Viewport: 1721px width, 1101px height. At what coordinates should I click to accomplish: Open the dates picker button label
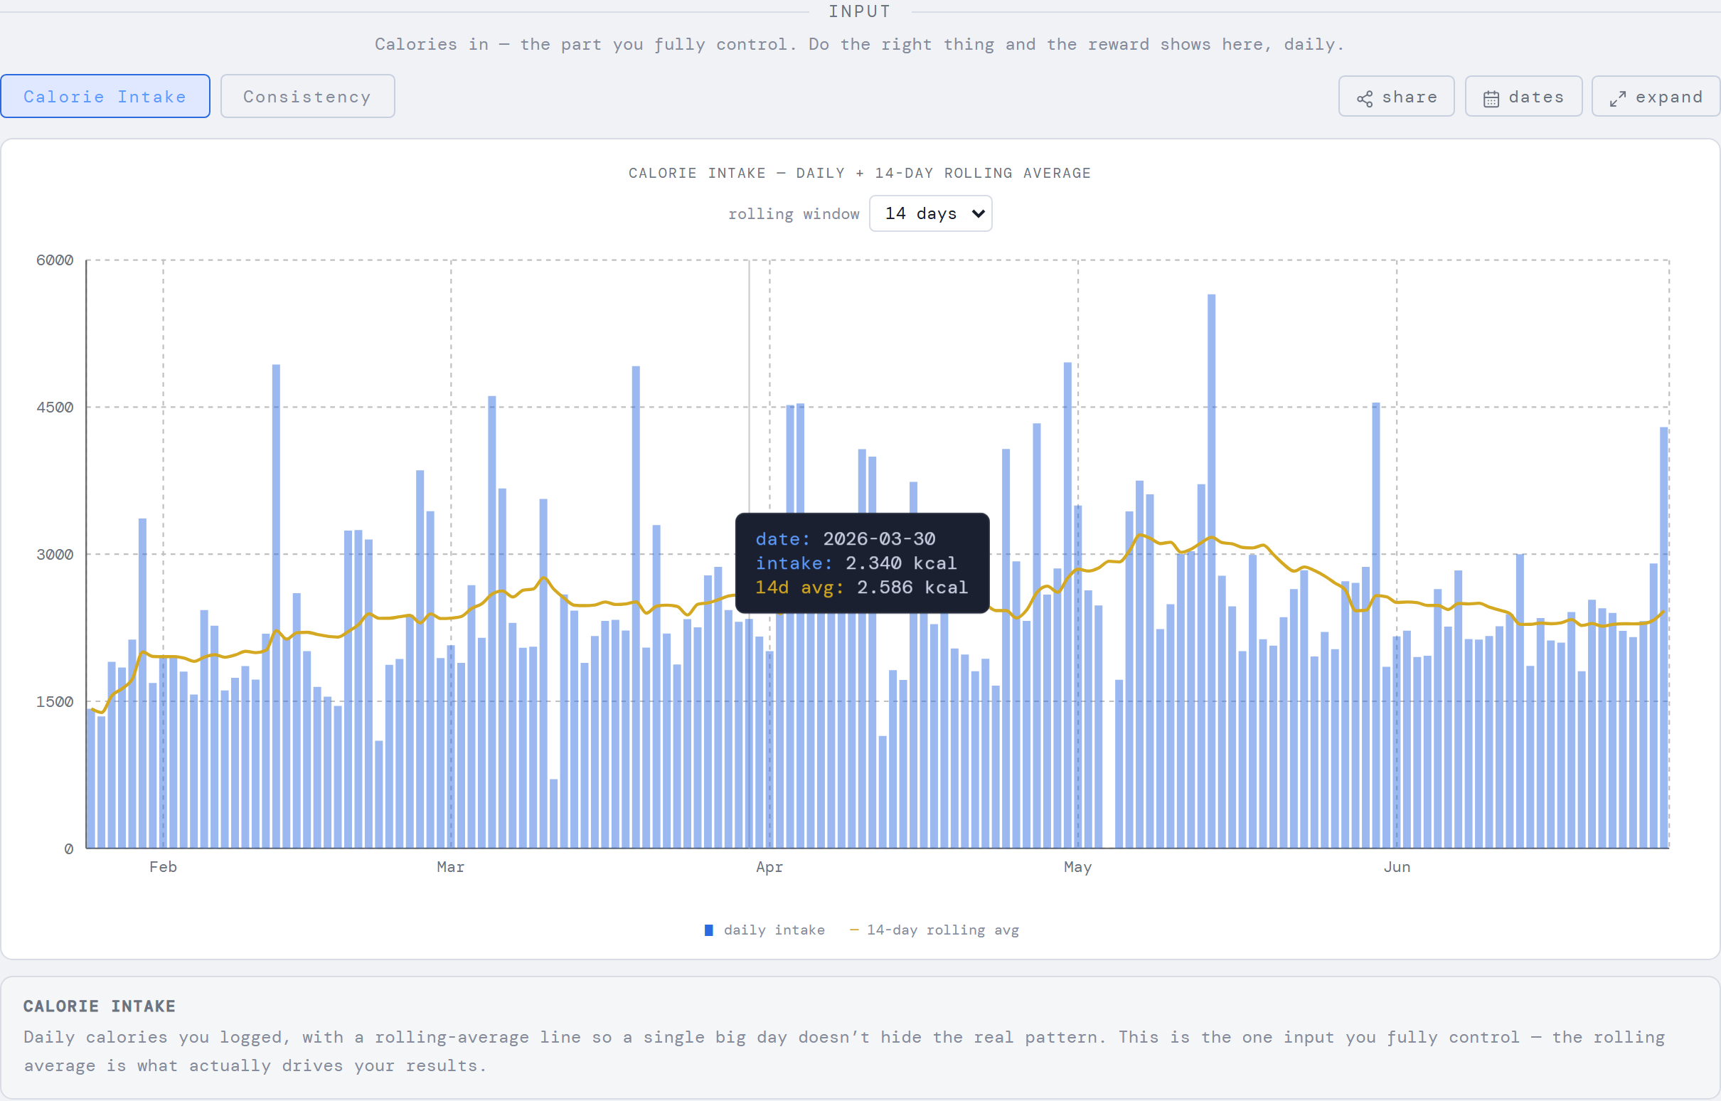1537,97
